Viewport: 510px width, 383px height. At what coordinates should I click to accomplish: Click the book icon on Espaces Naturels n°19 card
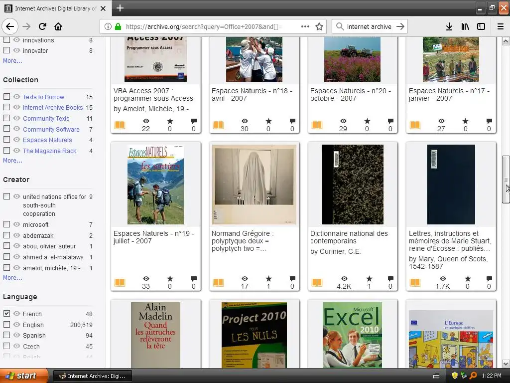(x=120, y=282)
